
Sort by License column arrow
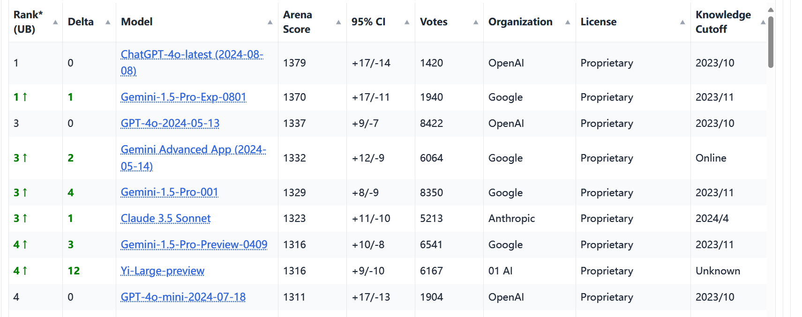pyautogui.click(x=682, y=22)
